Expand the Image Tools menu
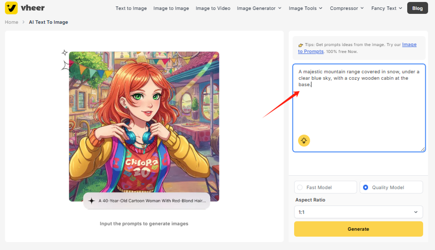The height and width of the screenshot is (250, 435). pyautogui.click(x=305, y=8)
